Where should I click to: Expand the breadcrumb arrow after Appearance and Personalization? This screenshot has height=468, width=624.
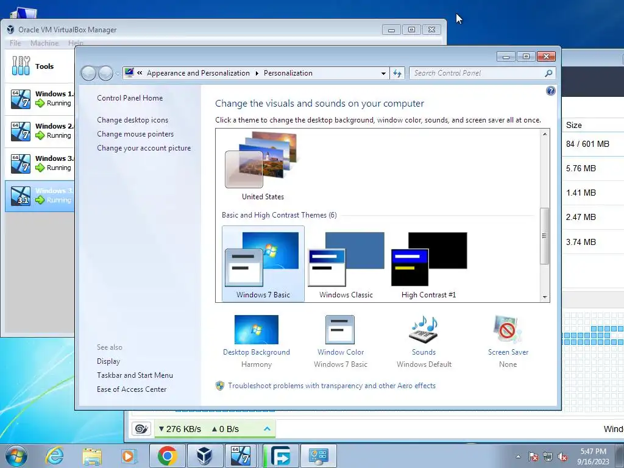tap(257, 73)
